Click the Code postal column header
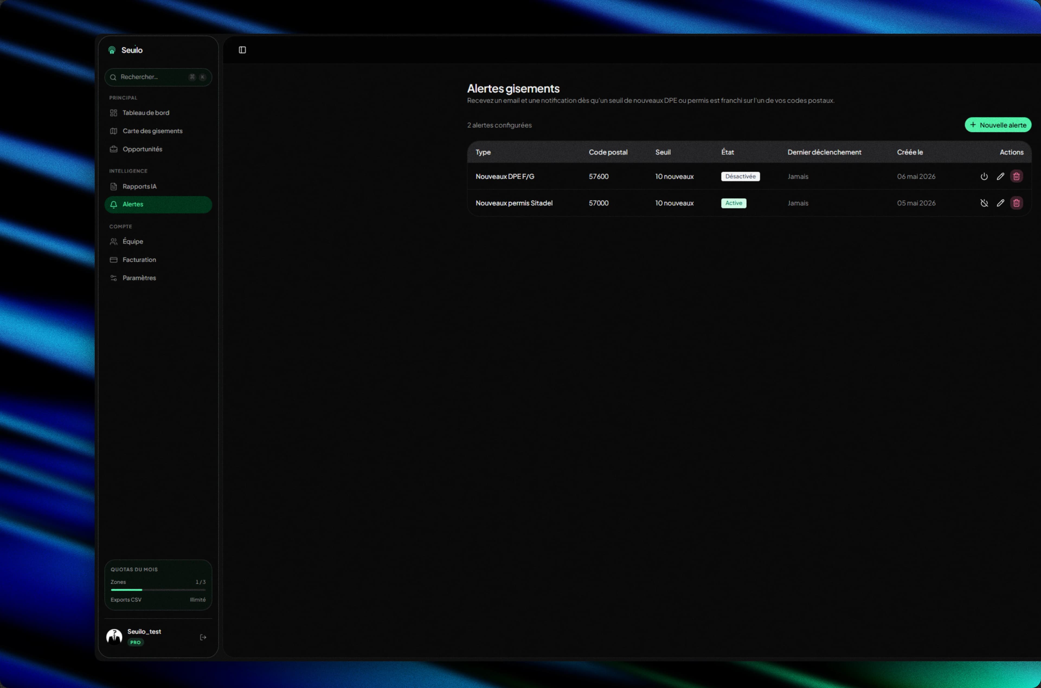The image size is (1041, 688). (608, 152)
